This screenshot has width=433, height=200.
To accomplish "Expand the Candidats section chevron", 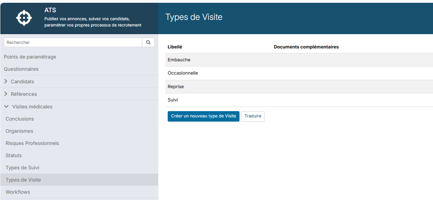I will (x=6, y=82).
